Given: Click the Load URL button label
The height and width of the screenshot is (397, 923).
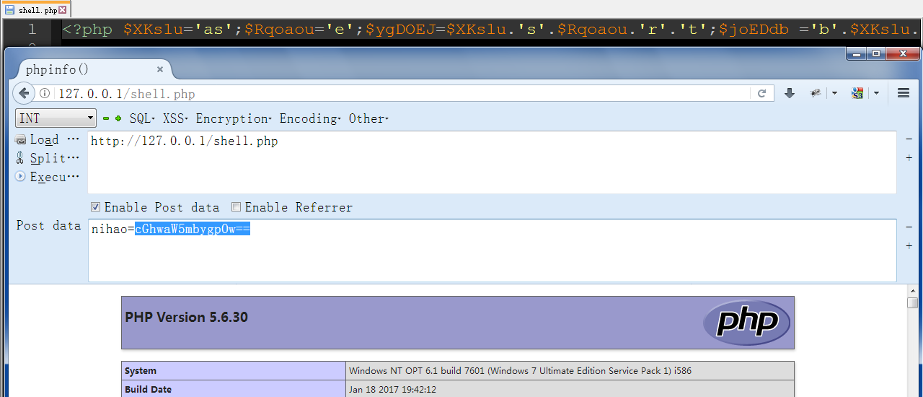Looking at the screenshot, I should 55,140.
